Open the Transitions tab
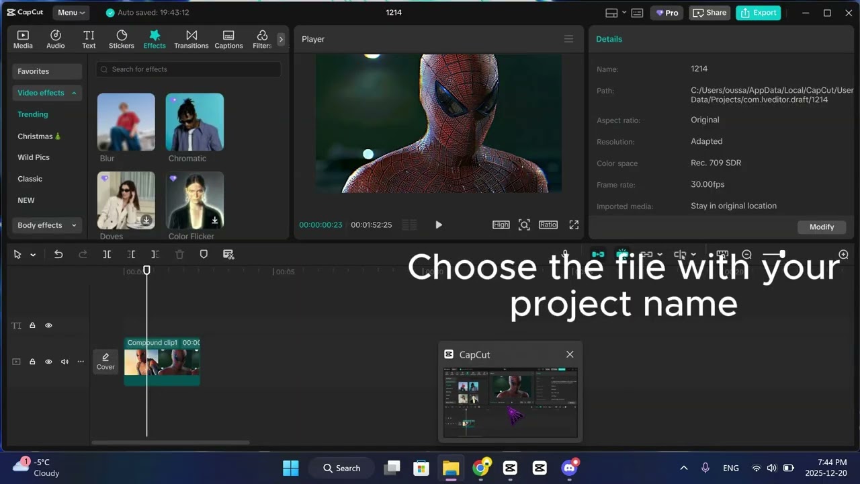The height and width of the screenshot is (484, 860). (x=191, y=40)
